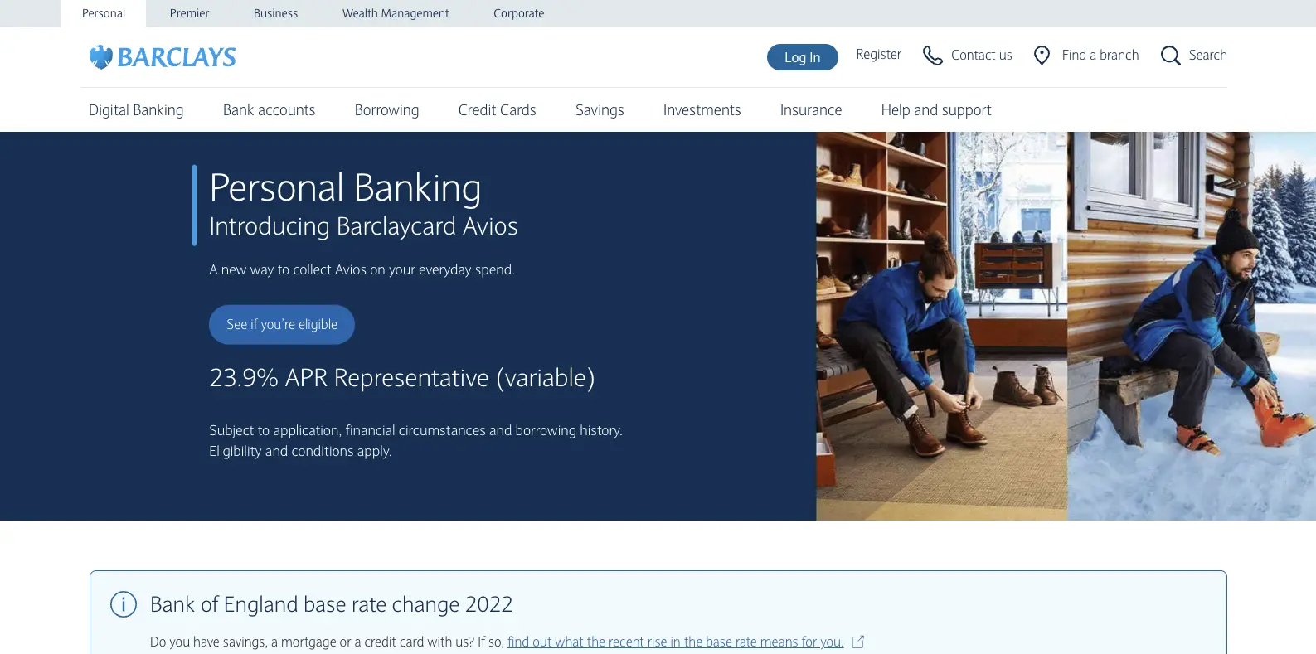The width and height of the screenshot is (1316, 654).
Task: Click the Introducing Barclaycard Avios subheading
Action: 363,226
